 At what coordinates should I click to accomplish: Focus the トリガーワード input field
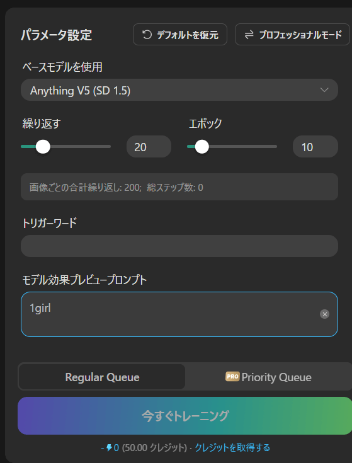[179, 246]
